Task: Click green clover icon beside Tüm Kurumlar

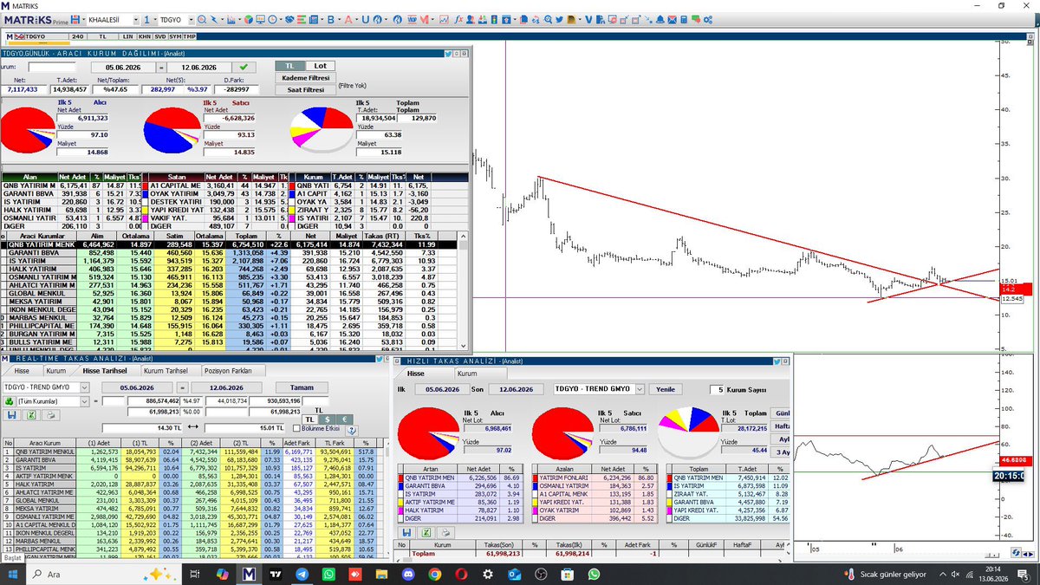Action: pyautogui.click(x=10, y=401)
